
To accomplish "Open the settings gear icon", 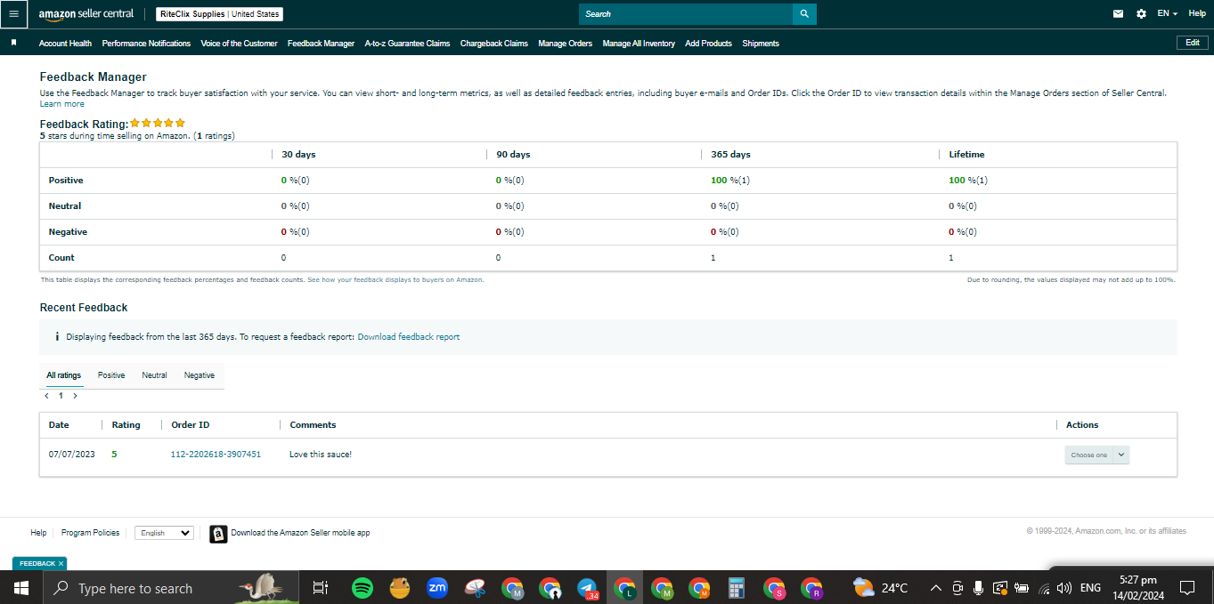I will pyautogui.click(x=1142, y=14).
